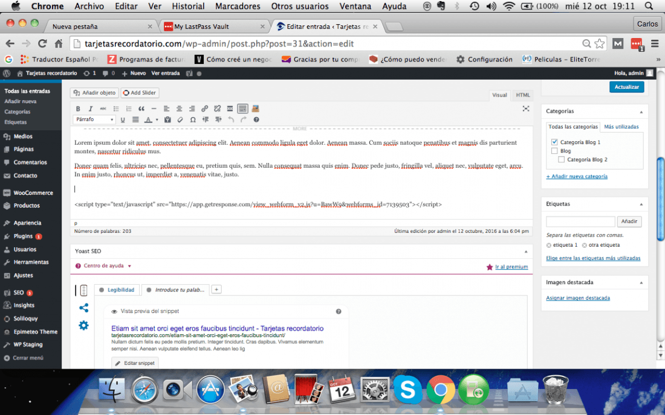The image size is (665, 415).
Task: Open Yoast snippet preview help
Action: [x=339, y=311]
